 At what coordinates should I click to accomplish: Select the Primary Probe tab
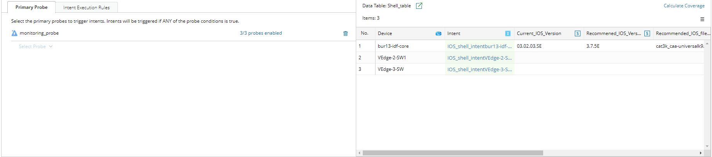click(31, 7)
